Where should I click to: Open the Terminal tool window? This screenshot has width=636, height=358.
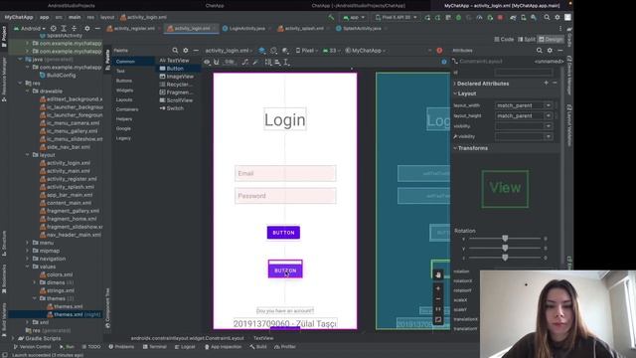tap(155, 347)
